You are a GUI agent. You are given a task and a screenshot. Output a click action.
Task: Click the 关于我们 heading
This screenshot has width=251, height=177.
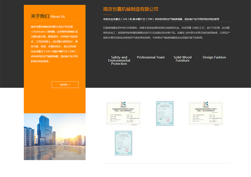pos(40,16)
